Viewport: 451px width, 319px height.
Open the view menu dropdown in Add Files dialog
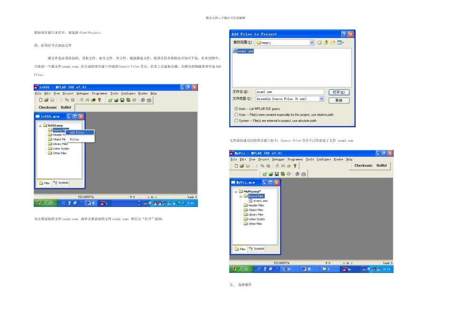340,43
